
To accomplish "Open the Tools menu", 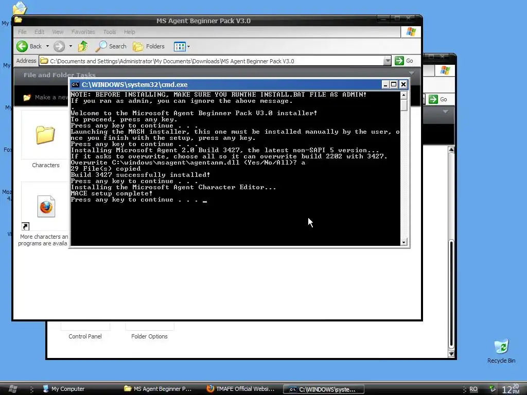I will pos(110,32).
